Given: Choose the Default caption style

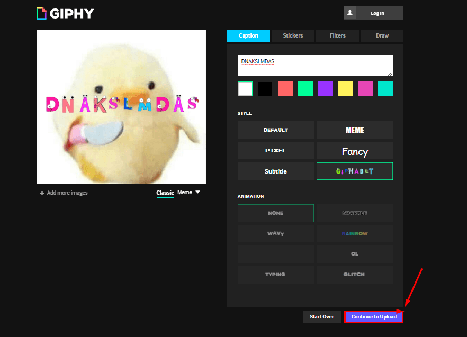Looking at the screenshot, I should click(x=276, y=130).
